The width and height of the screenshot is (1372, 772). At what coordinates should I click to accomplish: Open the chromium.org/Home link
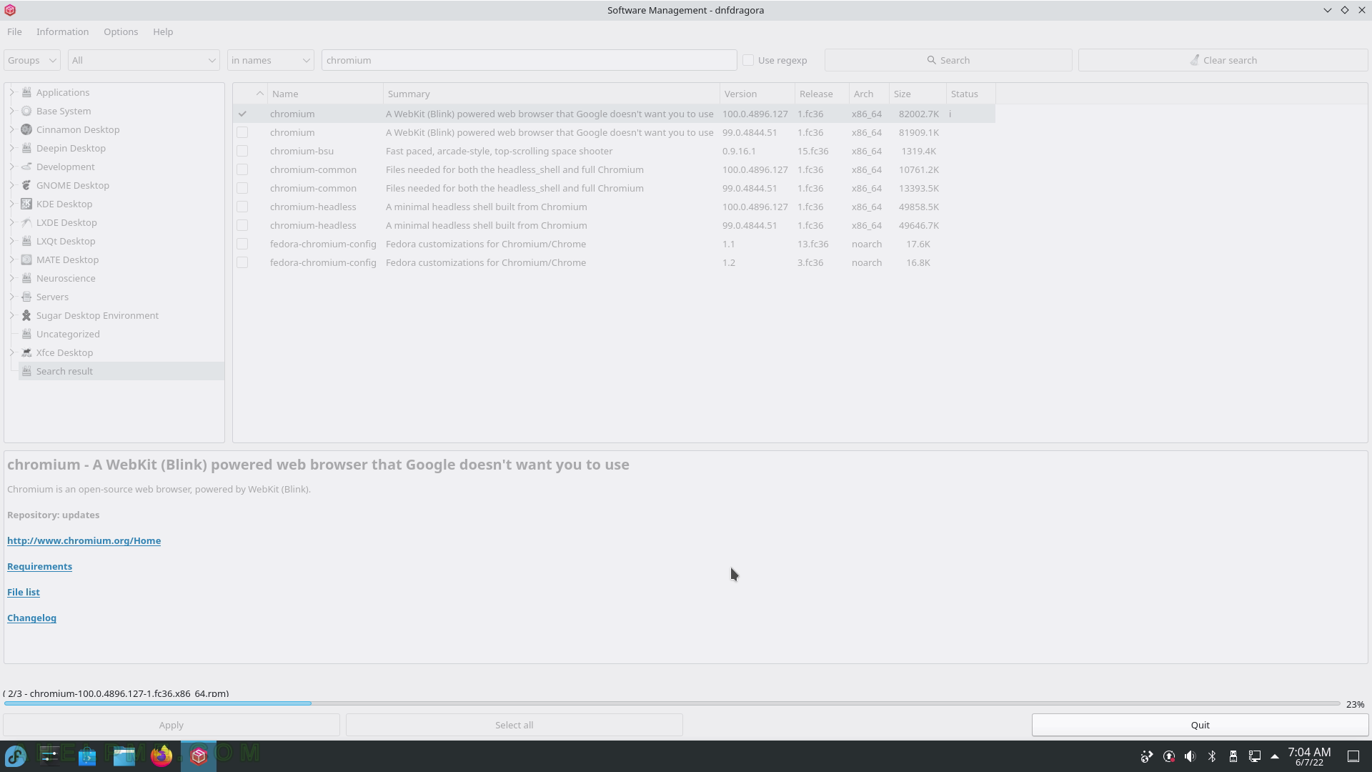84,540
